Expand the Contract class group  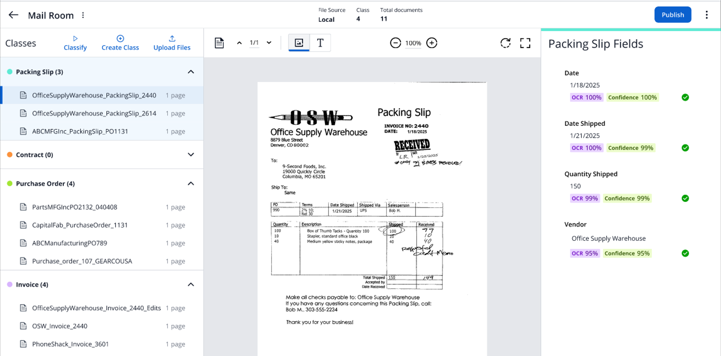point(191,155)
